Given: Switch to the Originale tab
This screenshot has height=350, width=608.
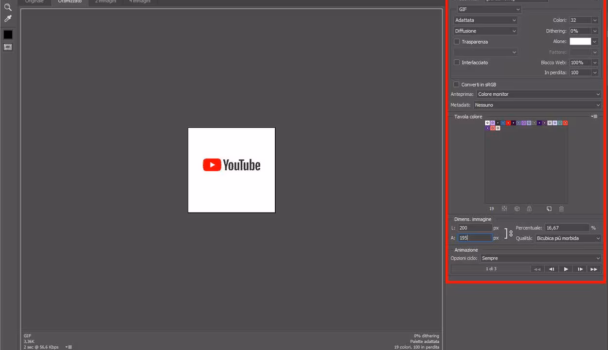Looking at the screenshot, I should (x=34, y=1).
